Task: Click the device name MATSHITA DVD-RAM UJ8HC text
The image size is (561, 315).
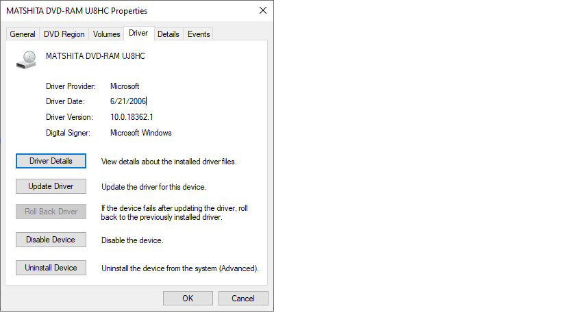Action: (x=95, y=56)
